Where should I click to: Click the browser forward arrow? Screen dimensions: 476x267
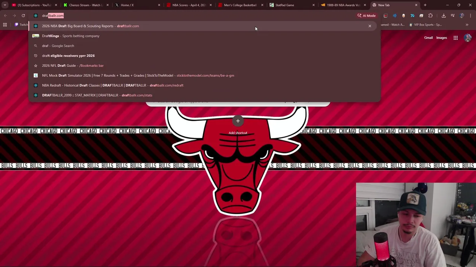tap(14, 16)
